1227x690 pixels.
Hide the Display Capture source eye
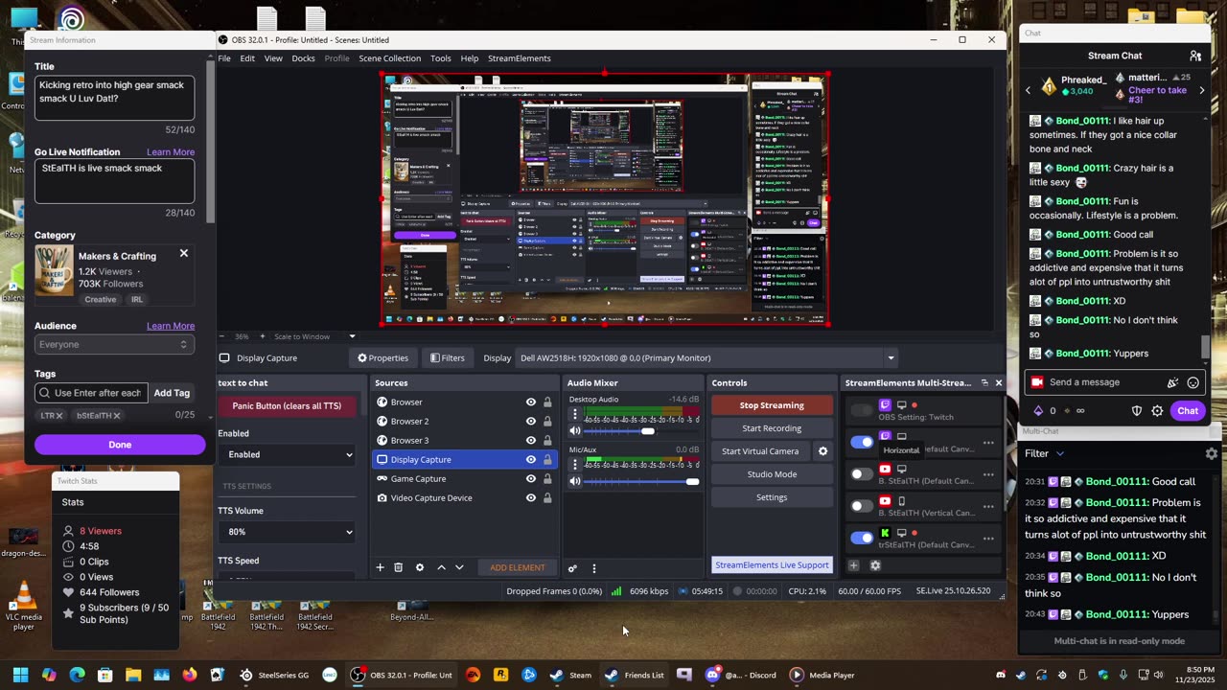pos(530,460)
